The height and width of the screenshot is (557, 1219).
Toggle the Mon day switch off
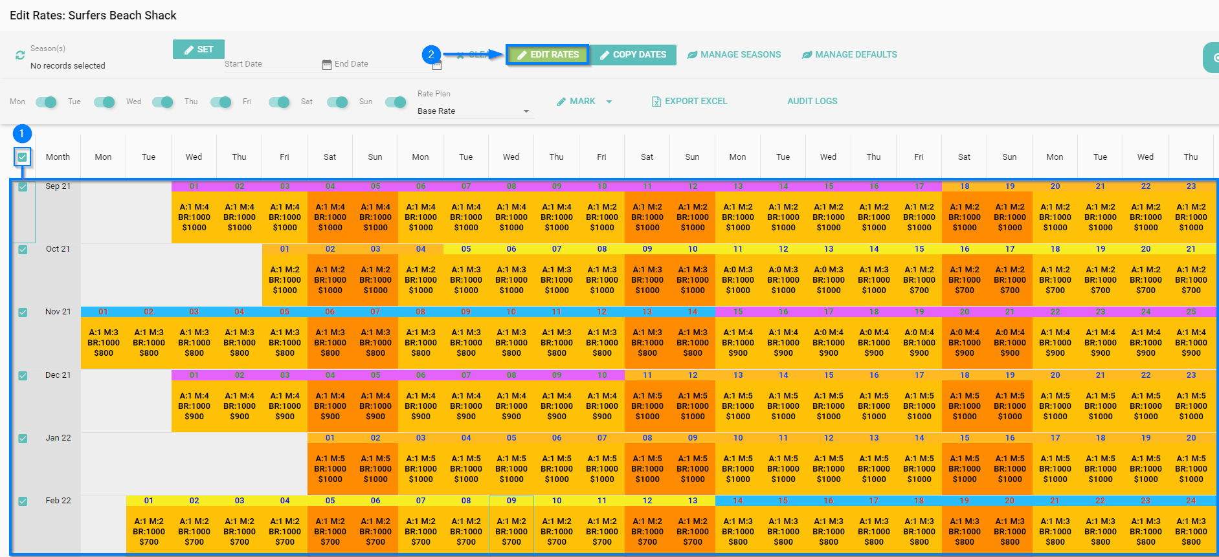point(46,102)
